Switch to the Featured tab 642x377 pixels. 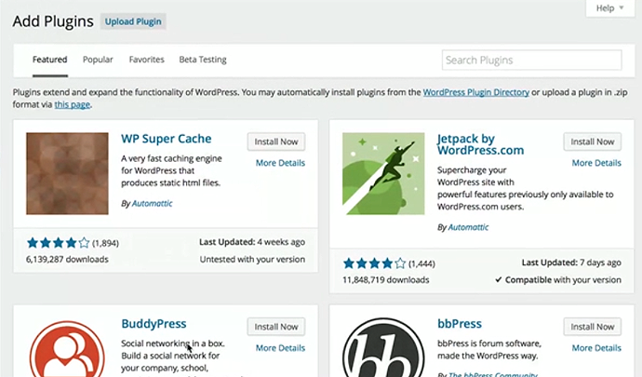pos(50,60)
